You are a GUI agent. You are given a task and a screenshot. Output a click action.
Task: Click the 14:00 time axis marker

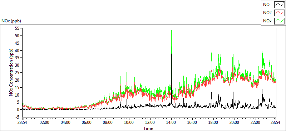171,122
